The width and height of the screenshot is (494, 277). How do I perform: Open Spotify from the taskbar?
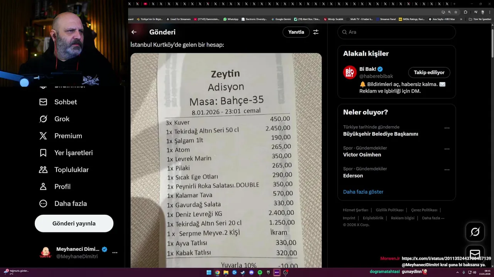point(260,272)
